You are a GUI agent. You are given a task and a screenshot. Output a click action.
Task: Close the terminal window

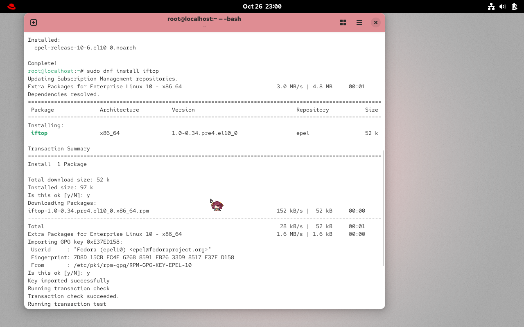[x=375, y=22]
